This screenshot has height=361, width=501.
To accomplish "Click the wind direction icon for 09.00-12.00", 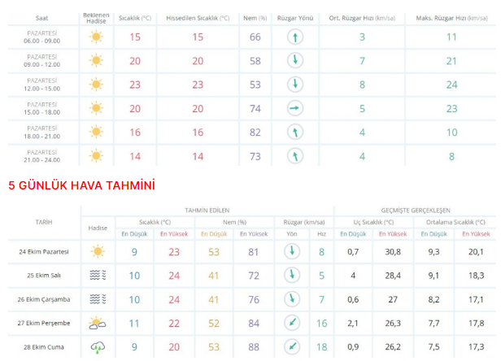I will 295,60.
